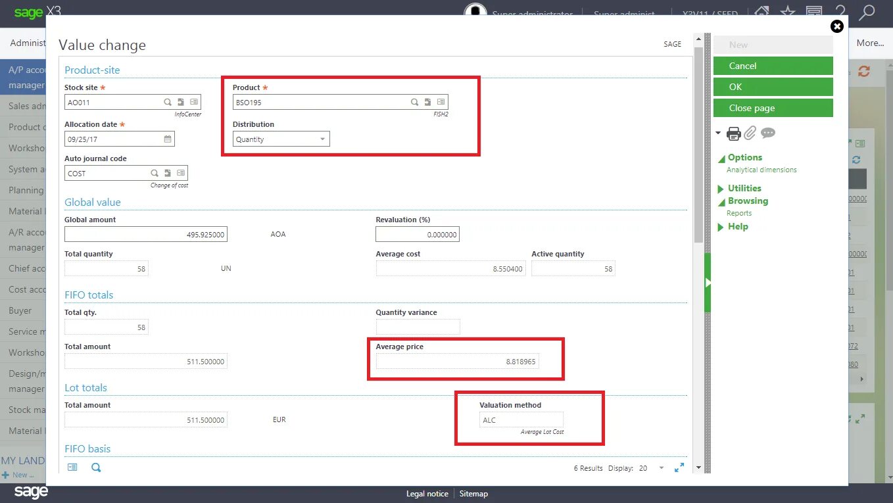The width and height of the screenshot is (893, 503).
Task: Click the Average cost 8.550400 value
Action: 451,268
